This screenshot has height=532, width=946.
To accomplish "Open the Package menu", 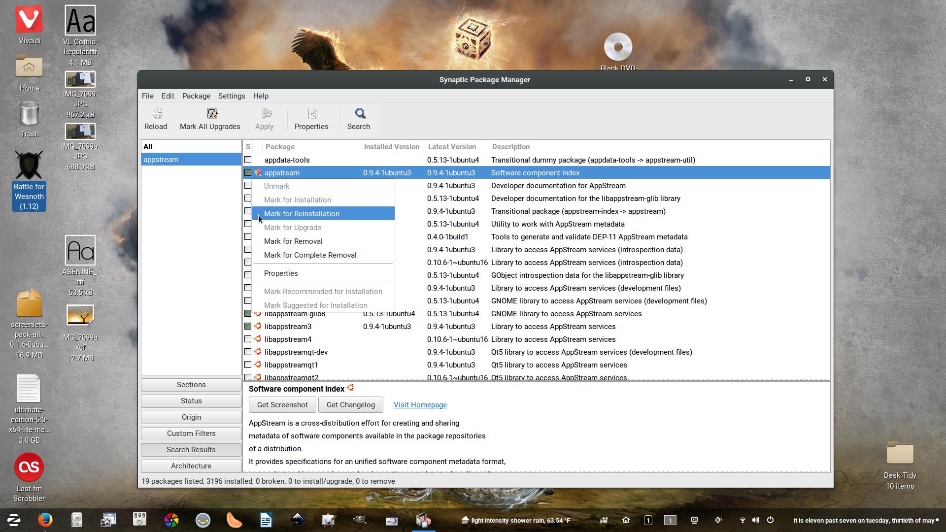I will pyautogui.click(x=196, y=96).
